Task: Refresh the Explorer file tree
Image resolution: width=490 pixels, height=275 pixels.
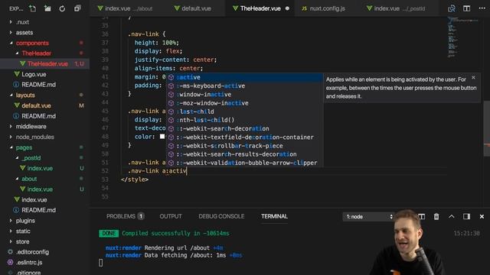Action: point(62,8)
